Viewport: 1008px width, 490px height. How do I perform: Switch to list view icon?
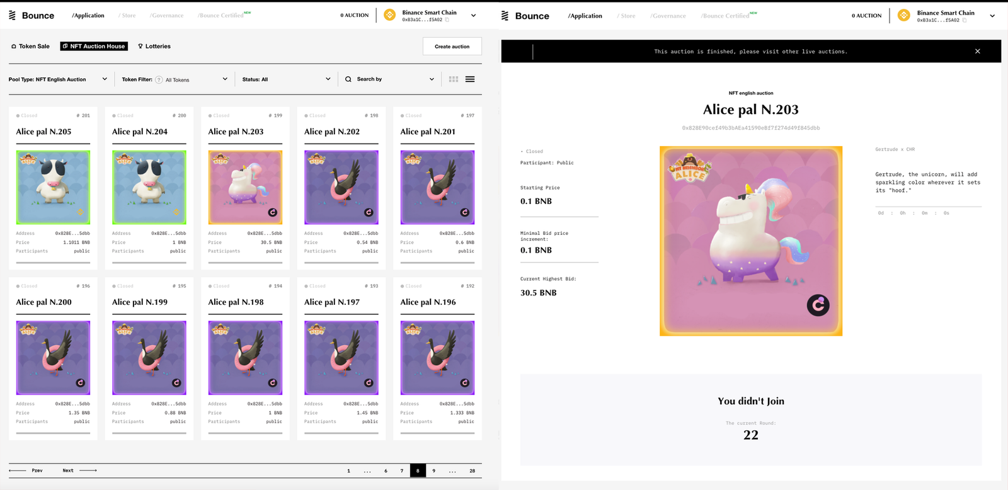470,79
